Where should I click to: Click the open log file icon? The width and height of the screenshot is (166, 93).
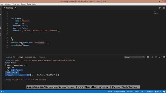(x=156, y=57)
